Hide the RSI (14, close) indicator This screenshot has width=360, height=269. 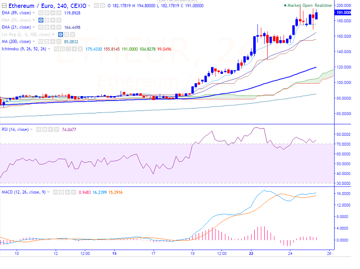click(39, 129)
